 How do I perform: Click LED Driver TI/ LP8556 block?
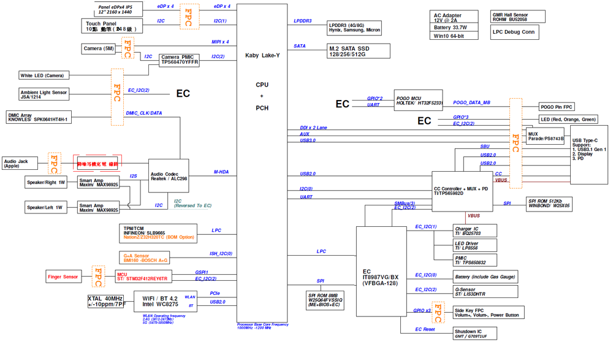coord(474,245)
